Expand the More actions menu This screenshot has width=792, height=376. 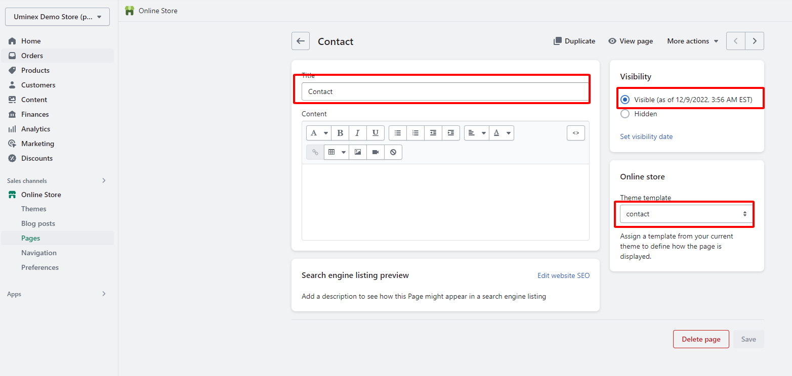[692, 41]
